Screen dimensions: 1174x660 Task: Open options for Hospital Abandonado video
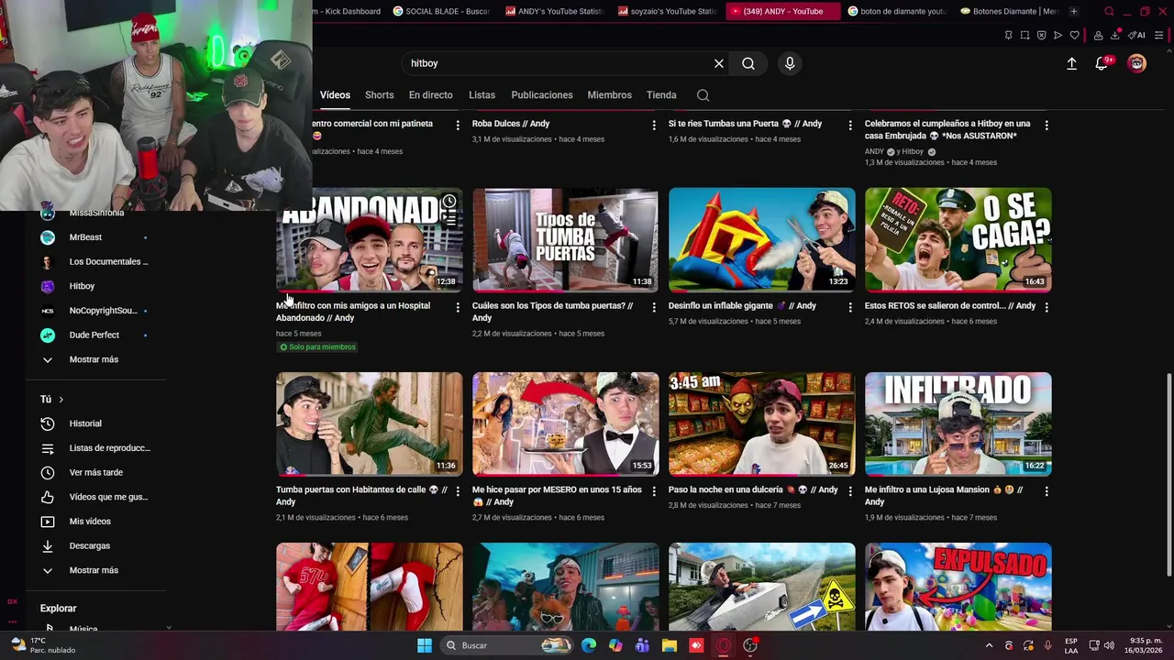[458, 307]
